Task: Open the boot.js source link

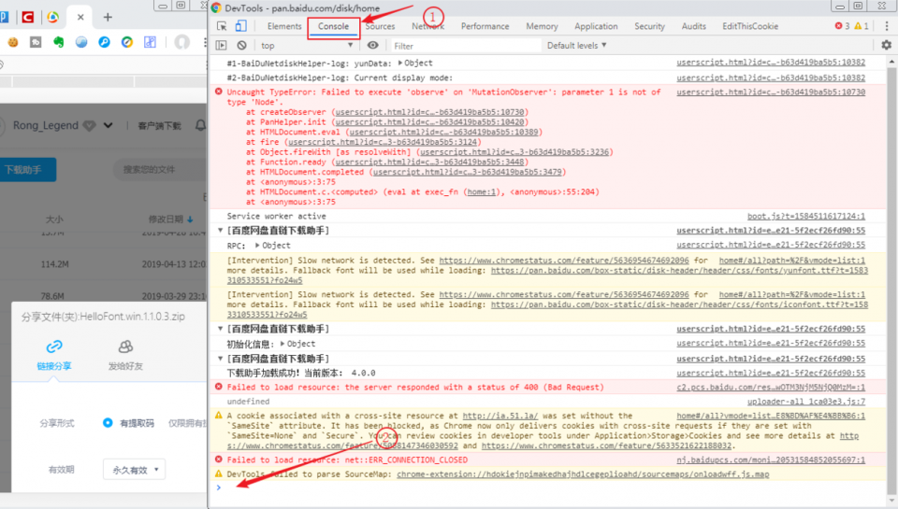Action: point(805,216)
